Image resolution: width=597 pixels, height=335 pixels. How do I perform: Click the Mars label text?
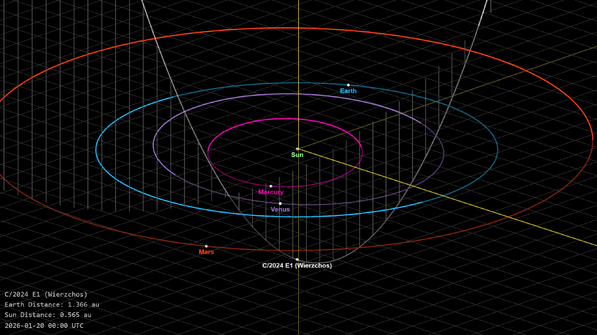pyautogui.click(x=207, y=252)
